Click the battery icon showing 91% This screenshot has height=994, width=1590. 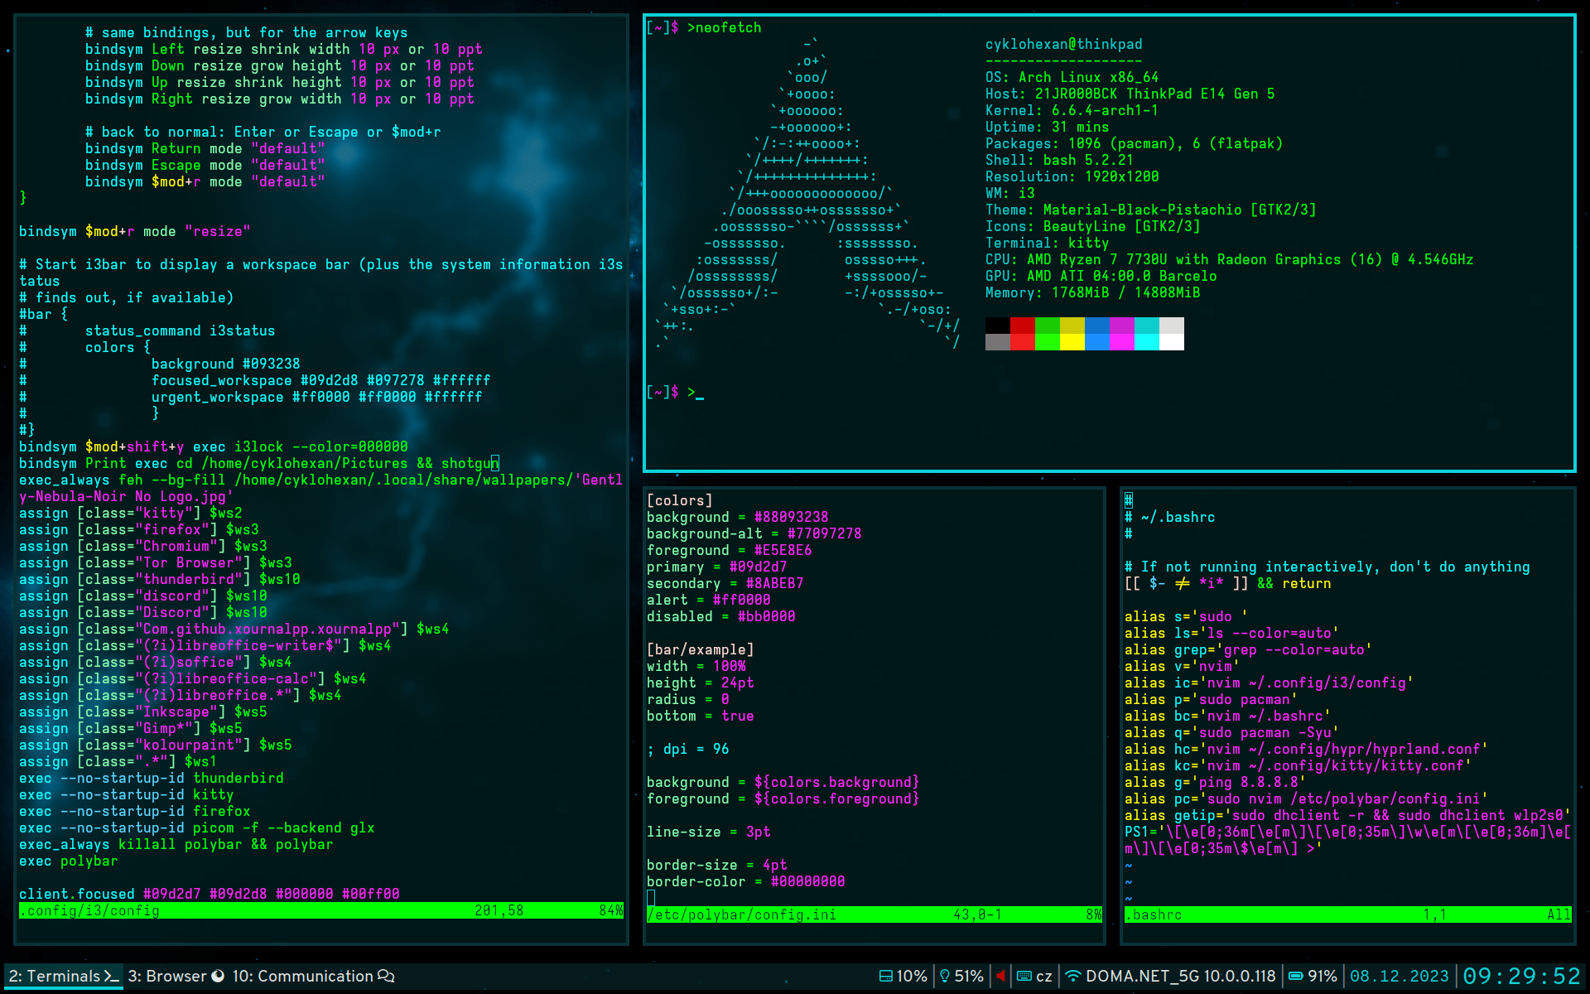pos(1296,976)
